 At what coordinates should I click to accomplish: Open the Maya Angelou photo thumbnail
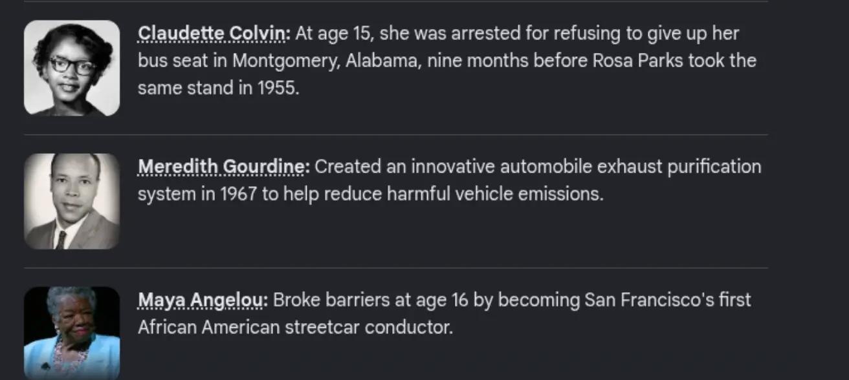[72, 333]
